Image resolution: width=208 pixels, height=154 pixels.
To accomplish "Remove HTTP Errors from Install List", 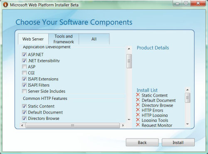I will (138, 110).
